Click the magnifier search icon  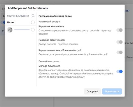33,16
